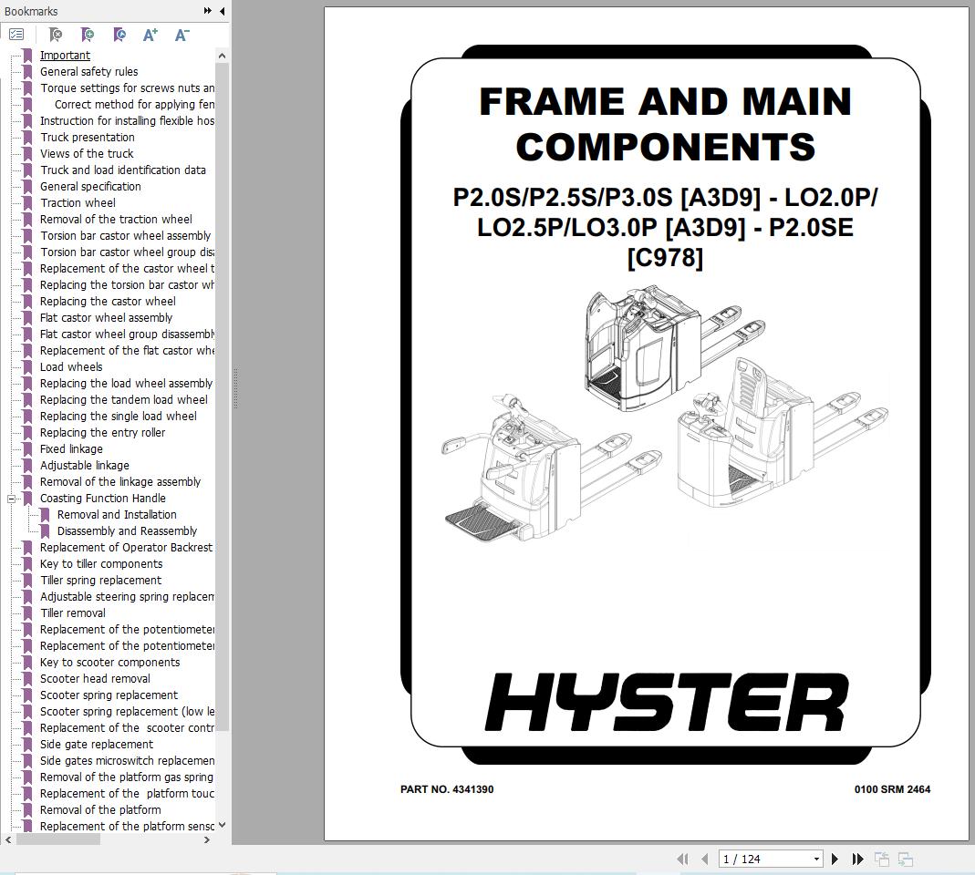975x875 pixels.
Task: Open the bookmark options menu icon
Action: [x=17, y=35]
